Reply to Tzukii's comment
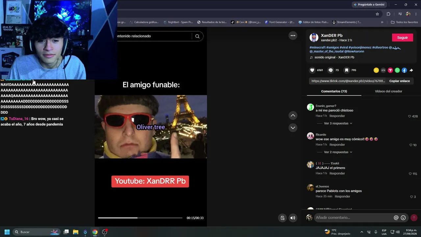This screenshot has width=421, height=237. [337, 173]
